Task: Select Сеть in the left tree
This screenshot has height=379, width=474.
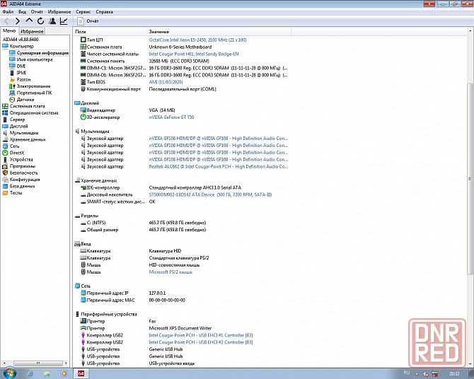Action: pos(11,146)
